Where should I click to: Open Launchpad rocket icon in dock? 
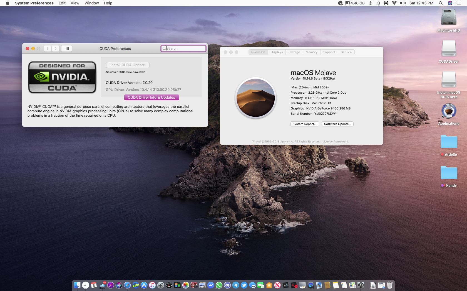(161, 285)
